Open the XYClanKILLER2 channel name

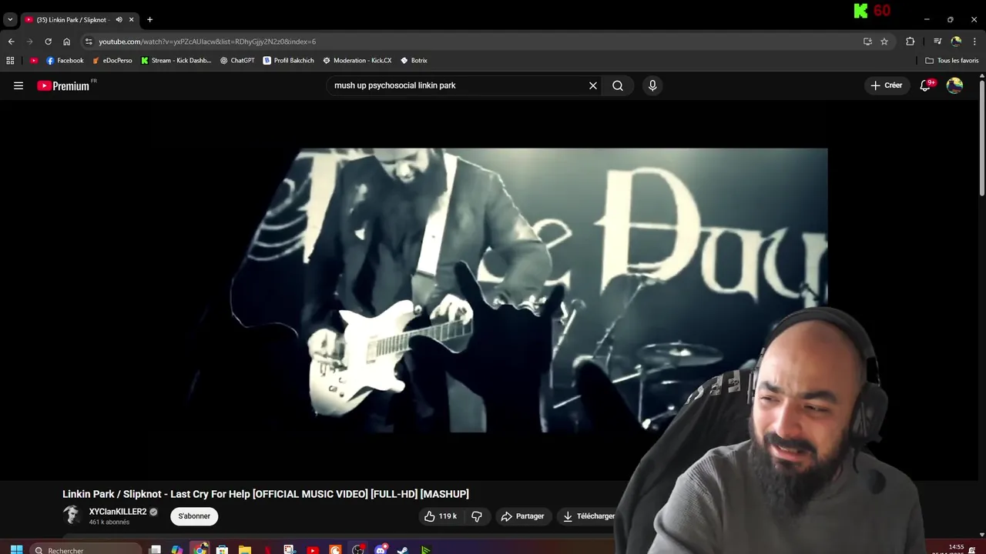click(x=118, y=512)
